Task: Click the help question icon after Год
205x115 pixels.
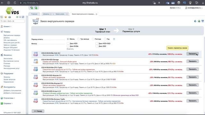Action: coord(114,39)
